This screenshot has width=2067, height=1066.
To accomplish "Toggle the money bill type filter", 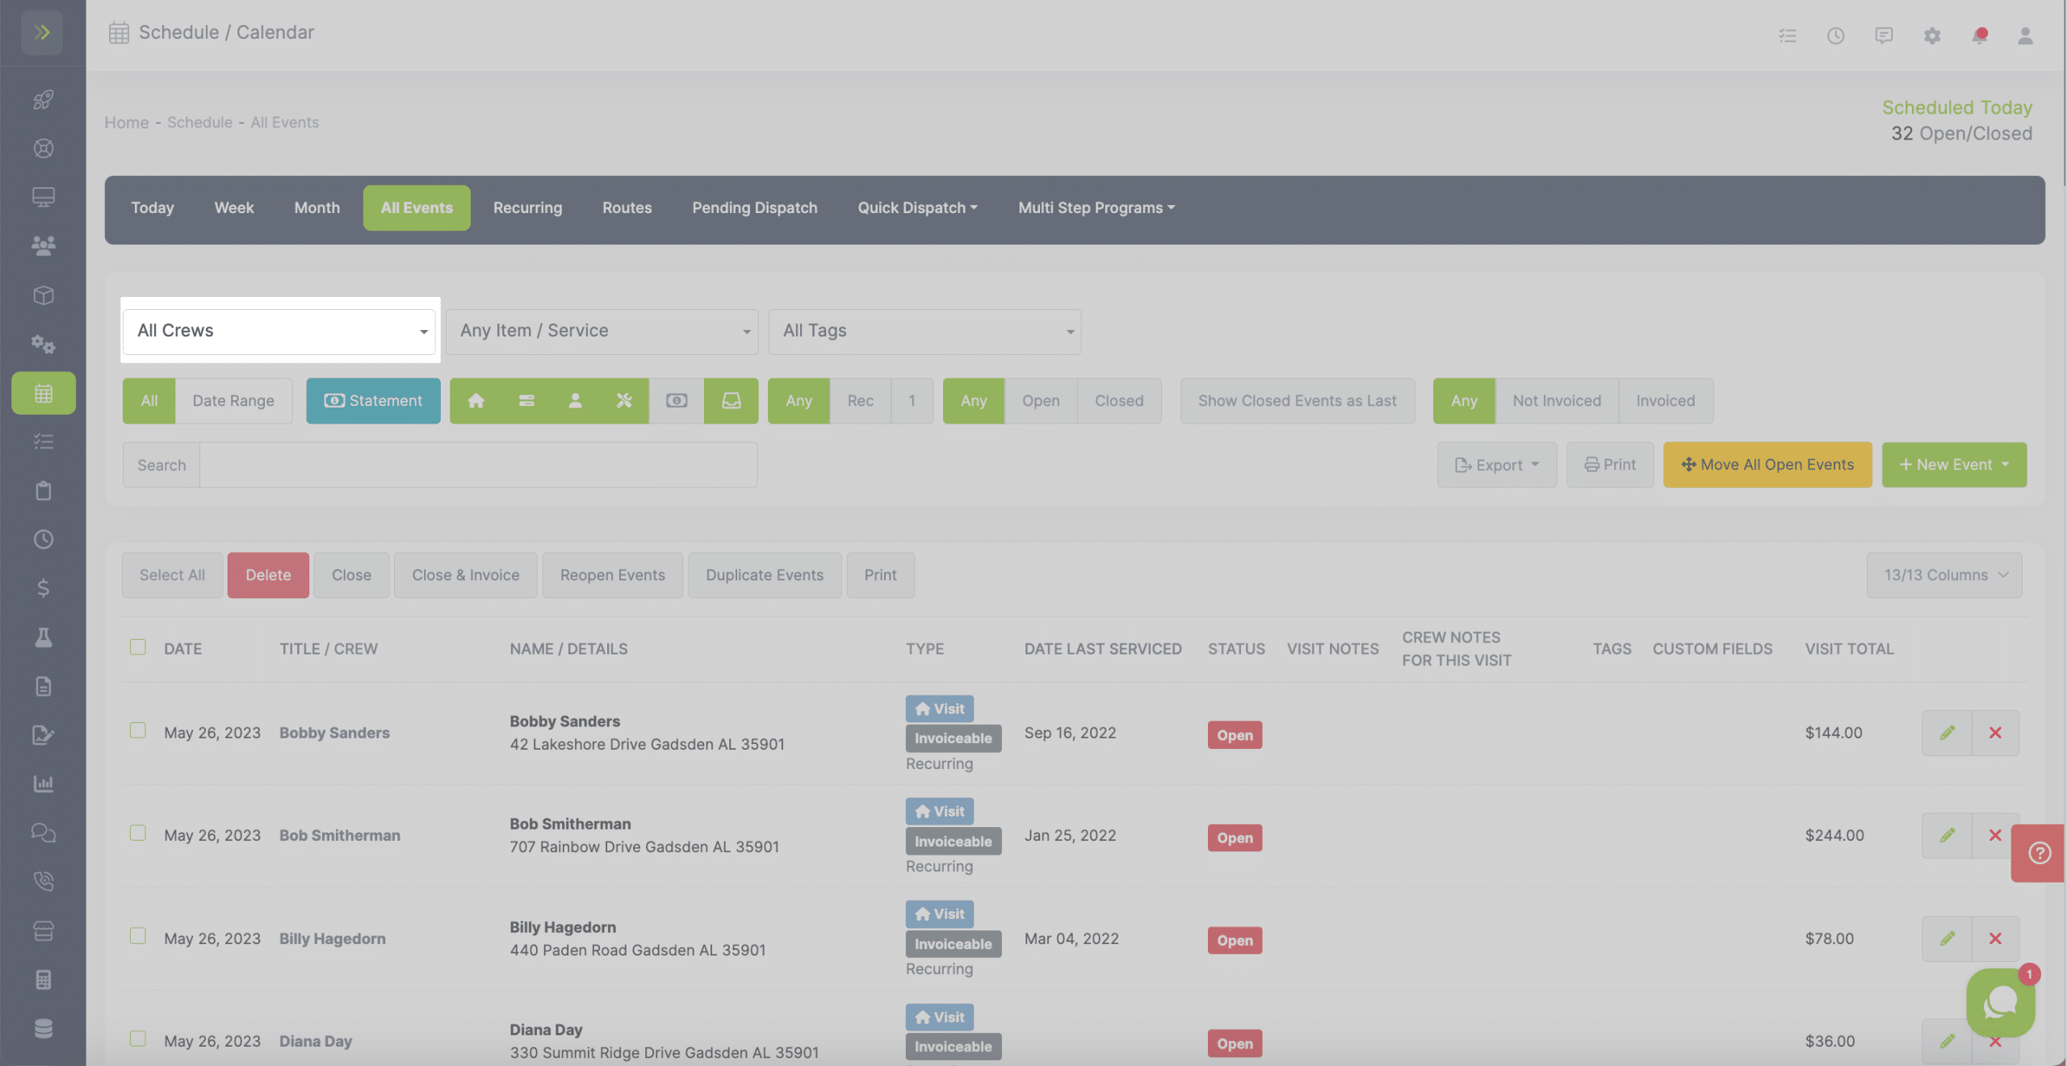I will (677, 401).
